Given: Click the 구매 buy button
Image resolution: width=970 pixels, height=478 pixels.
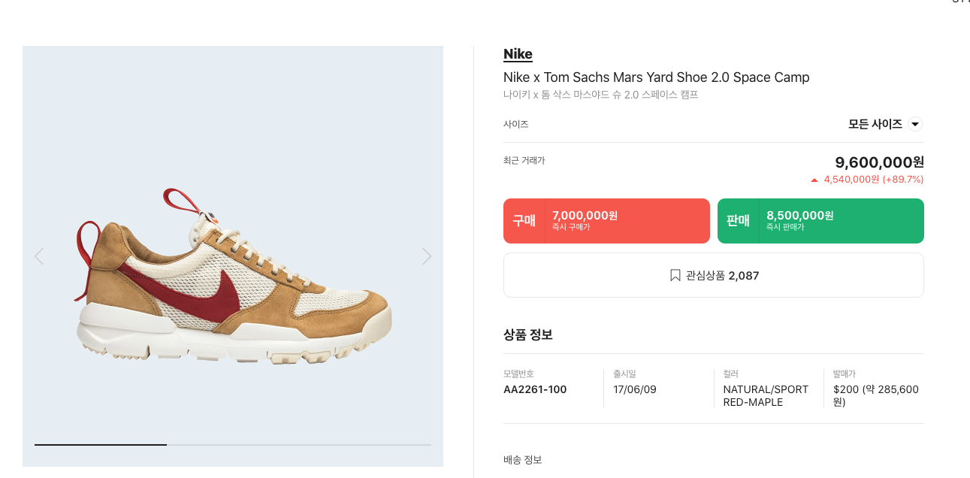Looking at the screenshot, I should tap(606, 221).
